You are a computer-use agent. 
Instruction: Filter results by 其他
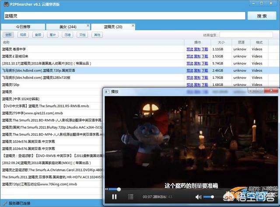(x=97, y=35)
